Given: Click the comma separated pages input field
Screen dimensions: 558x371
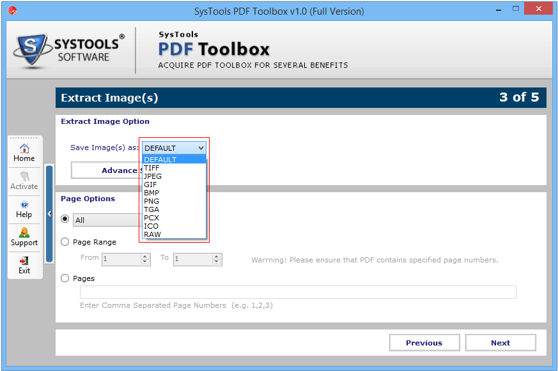Looking at the screenshot, I should click(298, 292).
